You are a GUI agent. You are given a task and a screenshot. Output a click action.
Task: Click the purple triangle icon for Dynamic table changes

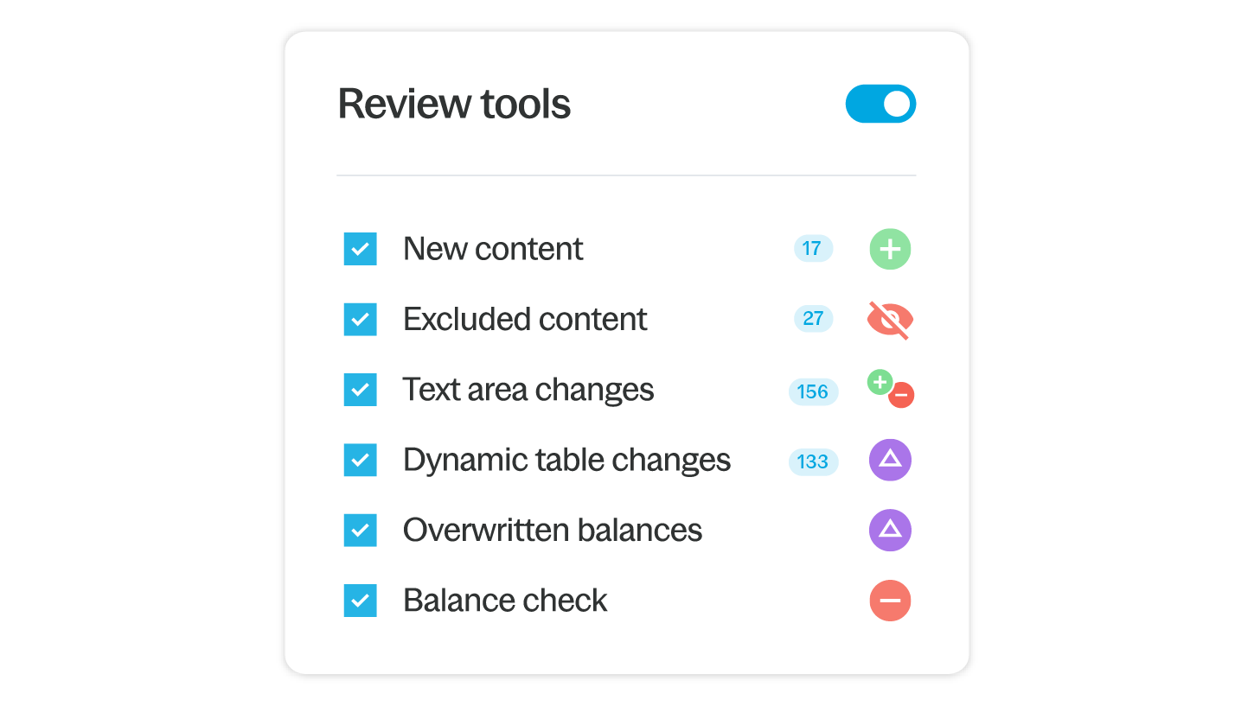pyautogui.click(x=890, y=460)
